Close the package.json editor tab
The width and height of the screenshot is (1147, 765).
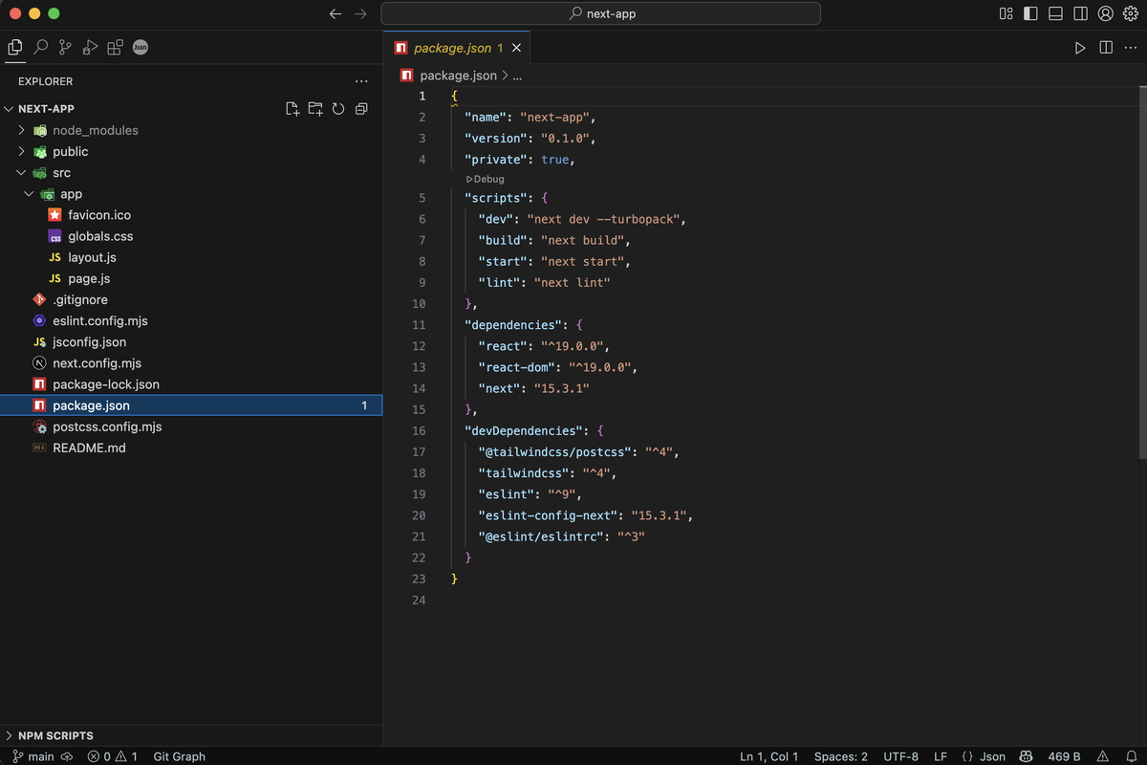517,48
